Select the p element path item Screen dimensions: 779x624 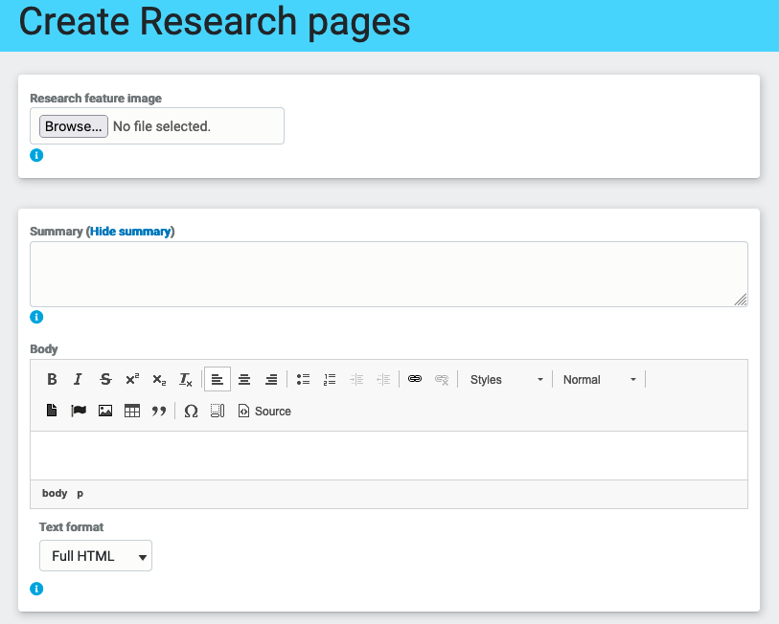[x=80, y=494]
